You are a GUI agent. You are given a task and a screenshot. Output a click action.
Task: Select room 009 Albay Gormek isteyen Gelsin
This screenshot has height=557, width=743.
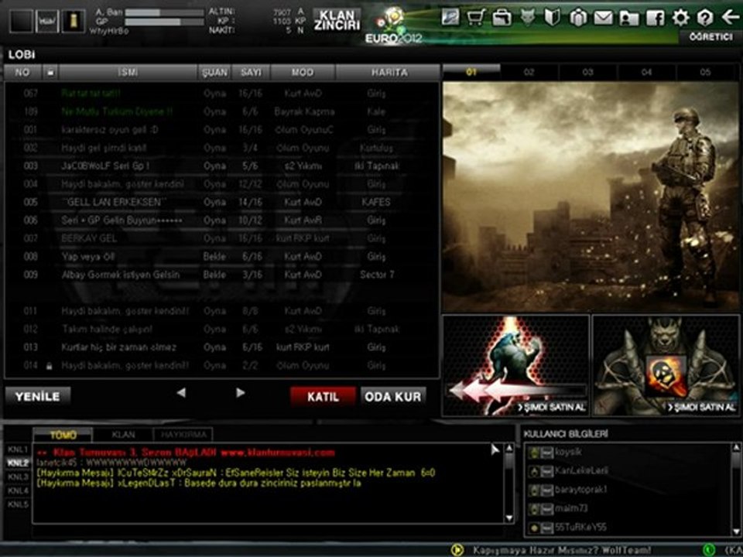pos(222,275)
